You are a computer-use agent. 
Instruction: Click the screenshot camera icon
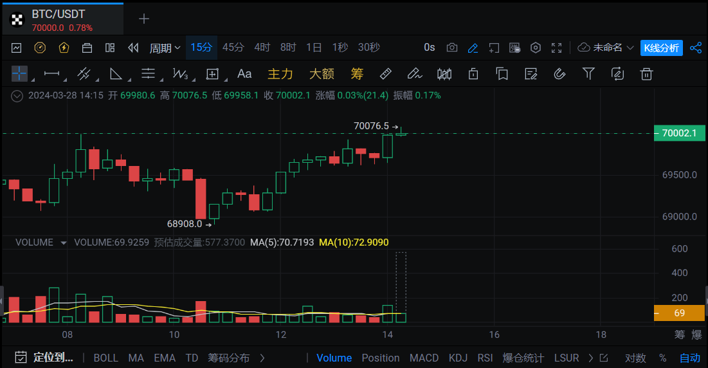[452, 48]
